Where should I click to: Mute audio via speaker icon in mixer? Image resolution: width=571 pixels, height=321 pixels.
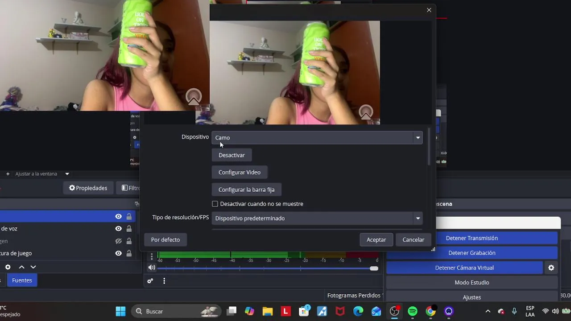coord(152,268)
